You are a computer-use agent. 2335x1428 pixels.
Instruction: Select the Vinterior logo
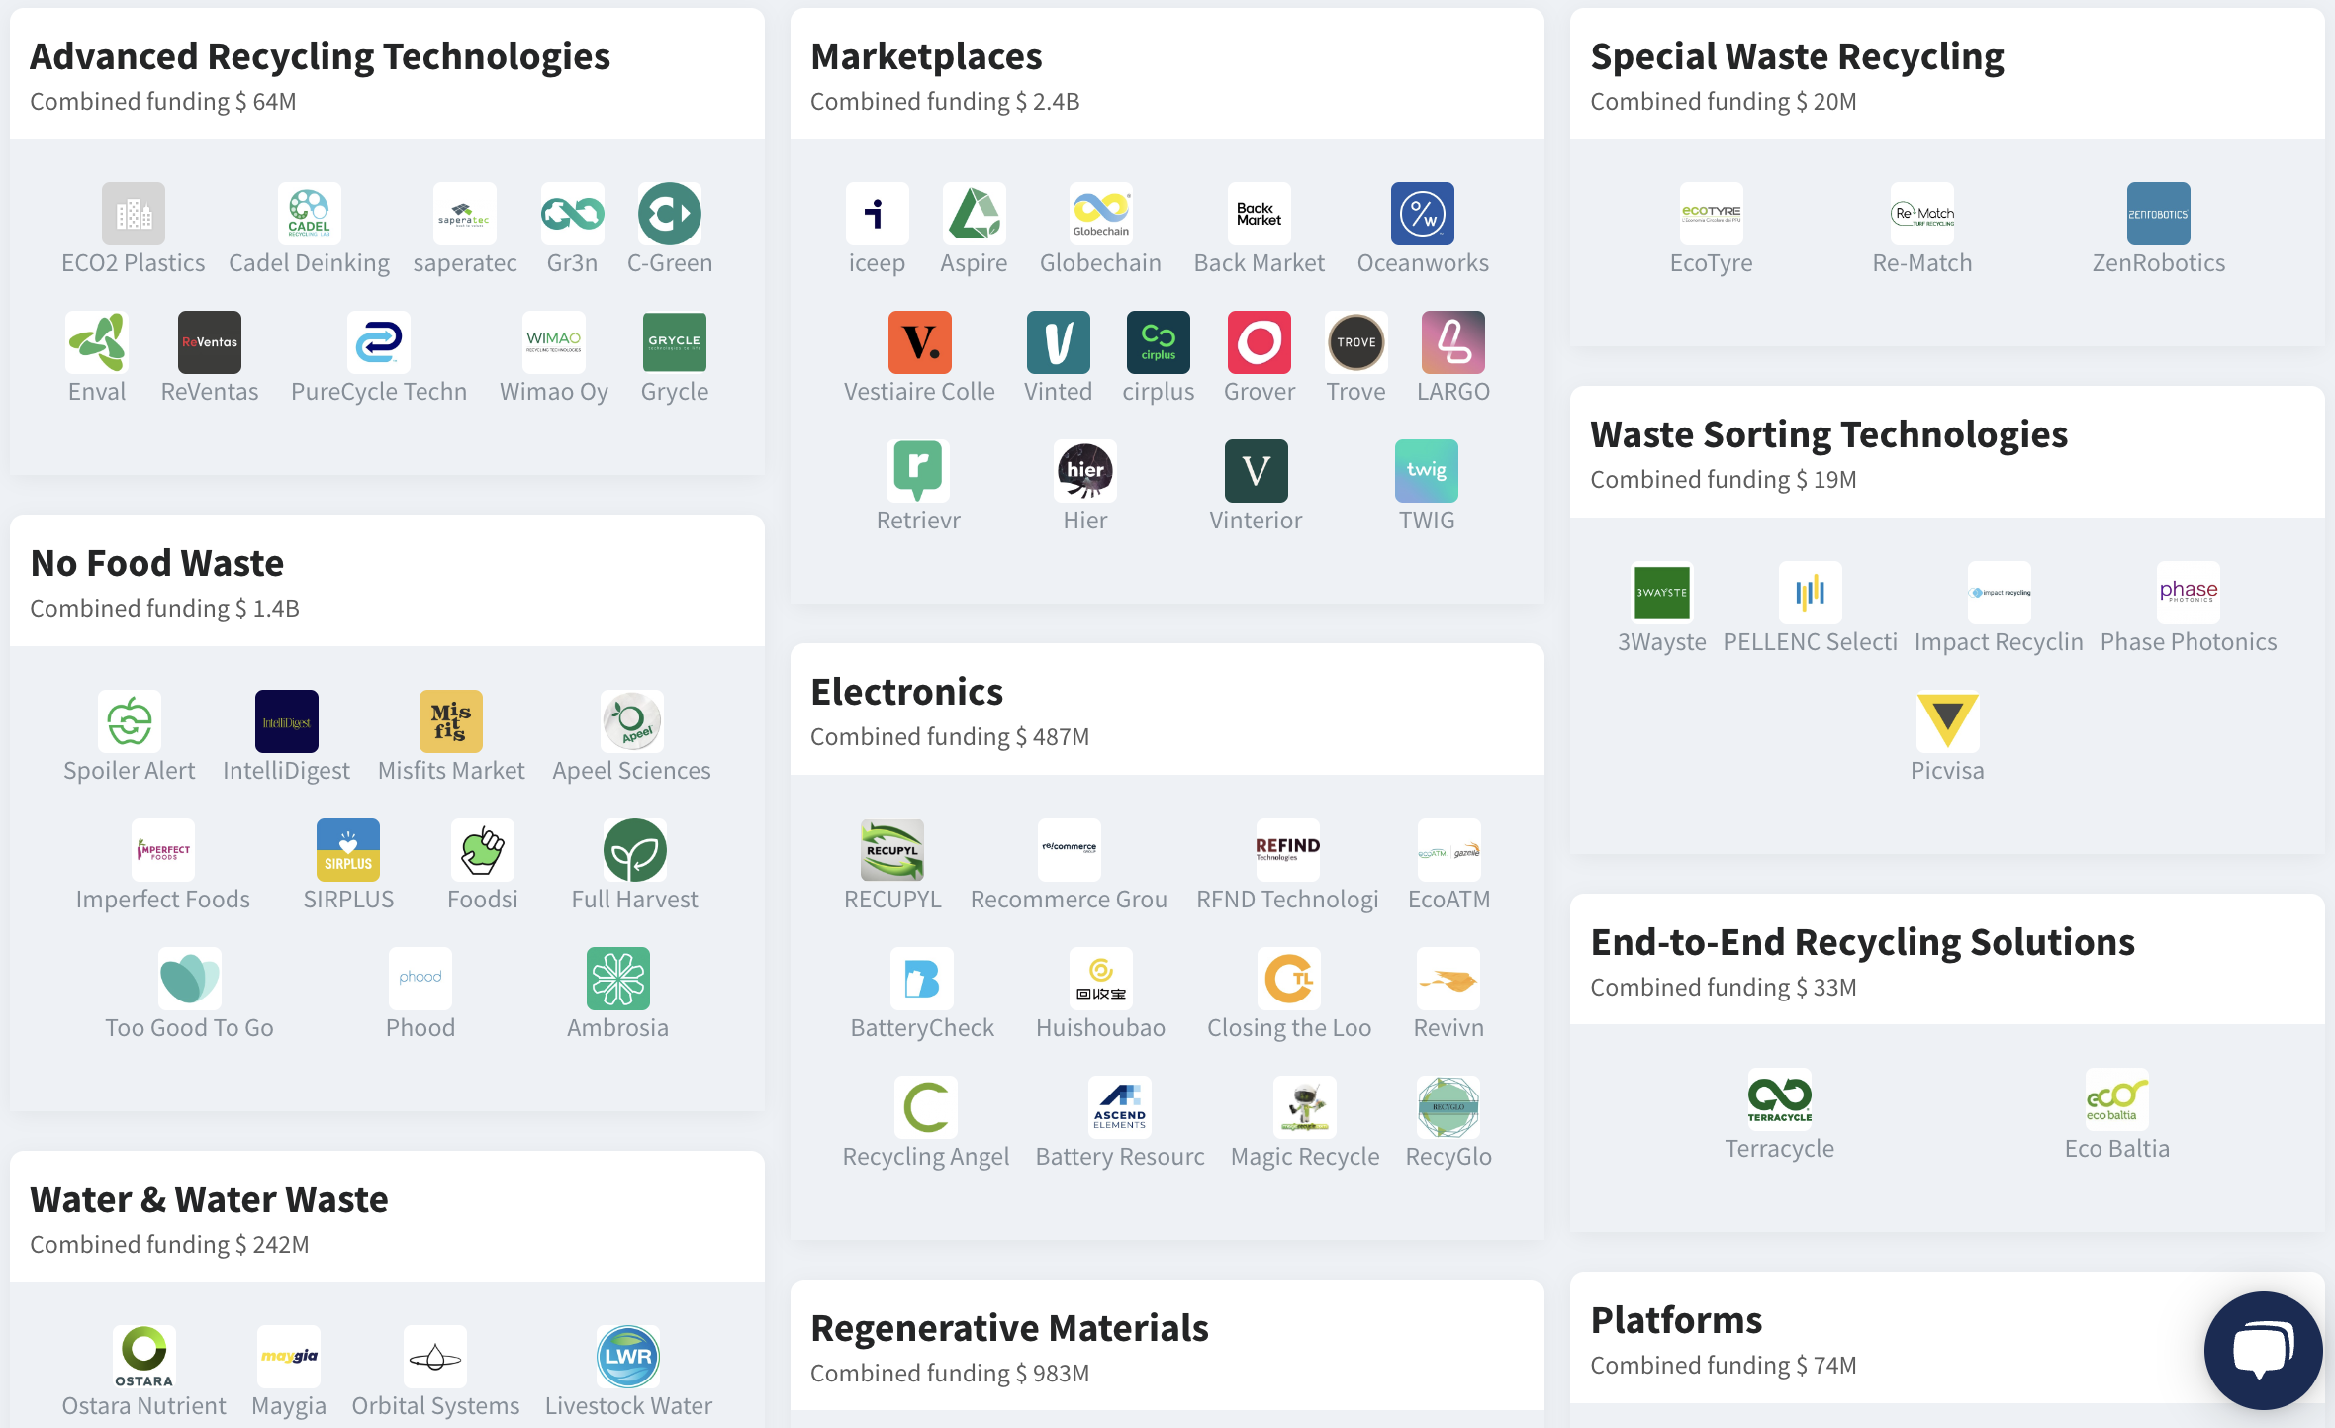point(1257,471)
